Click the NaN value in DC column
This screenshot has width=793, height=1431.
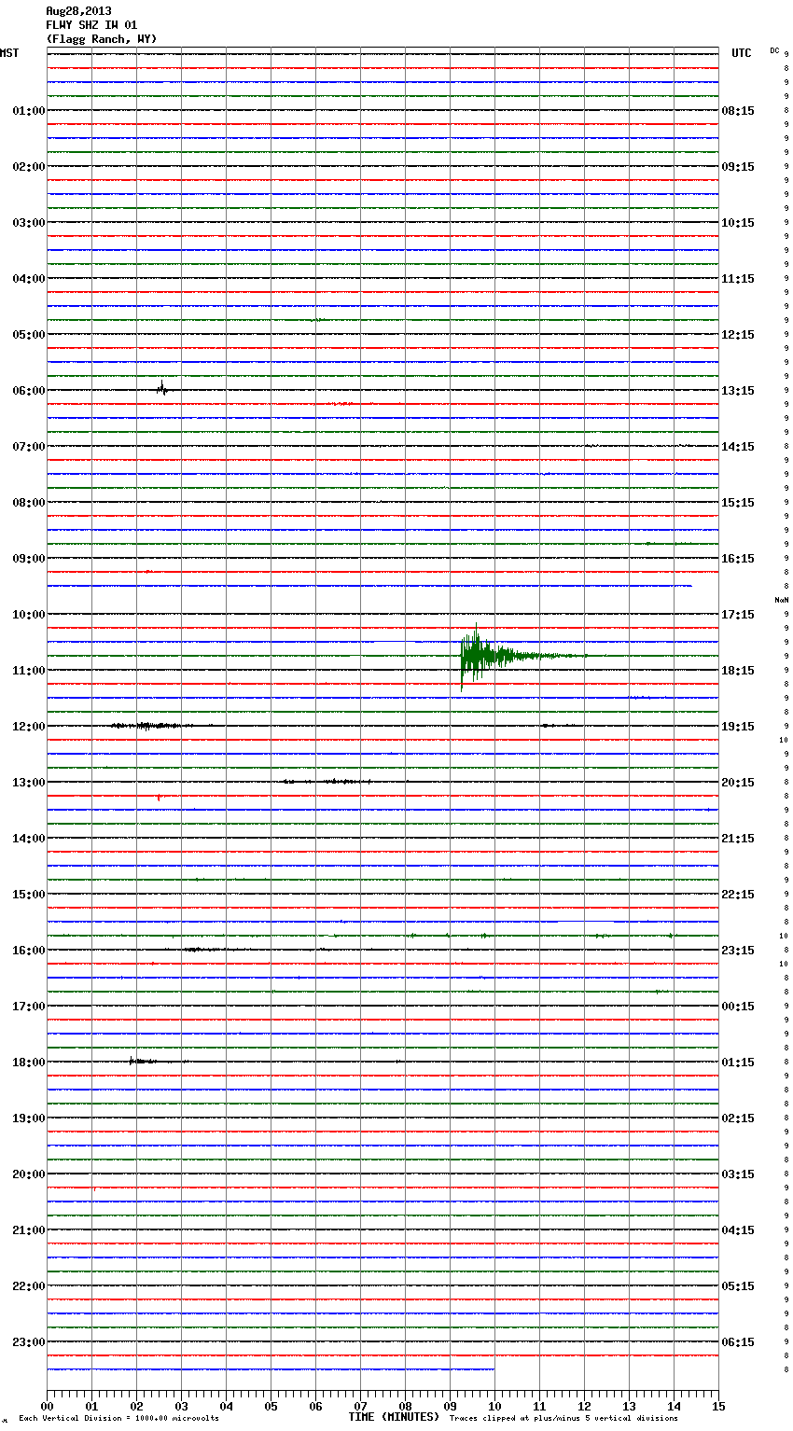click(782, 600)
